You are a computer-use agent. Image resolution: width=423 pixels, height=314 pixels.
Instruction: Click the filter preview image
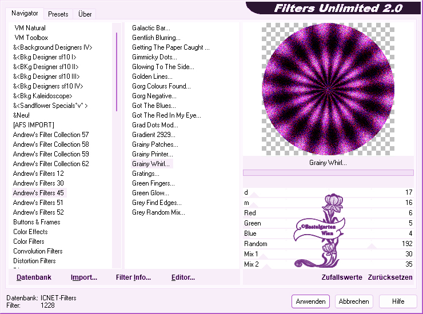(328, 89)
